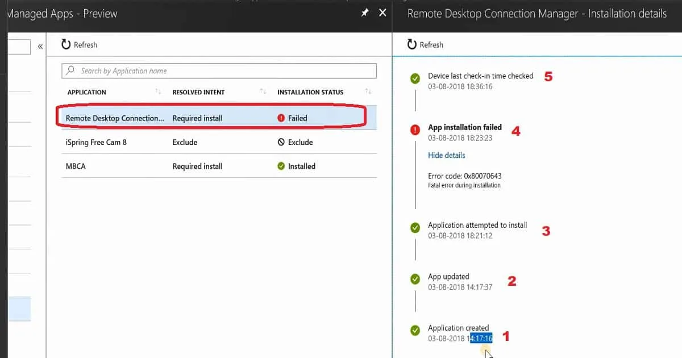This screenshot has width=682, height=358.
Task: Click the green Installed checkmark icon
Action: coord(281,166)
